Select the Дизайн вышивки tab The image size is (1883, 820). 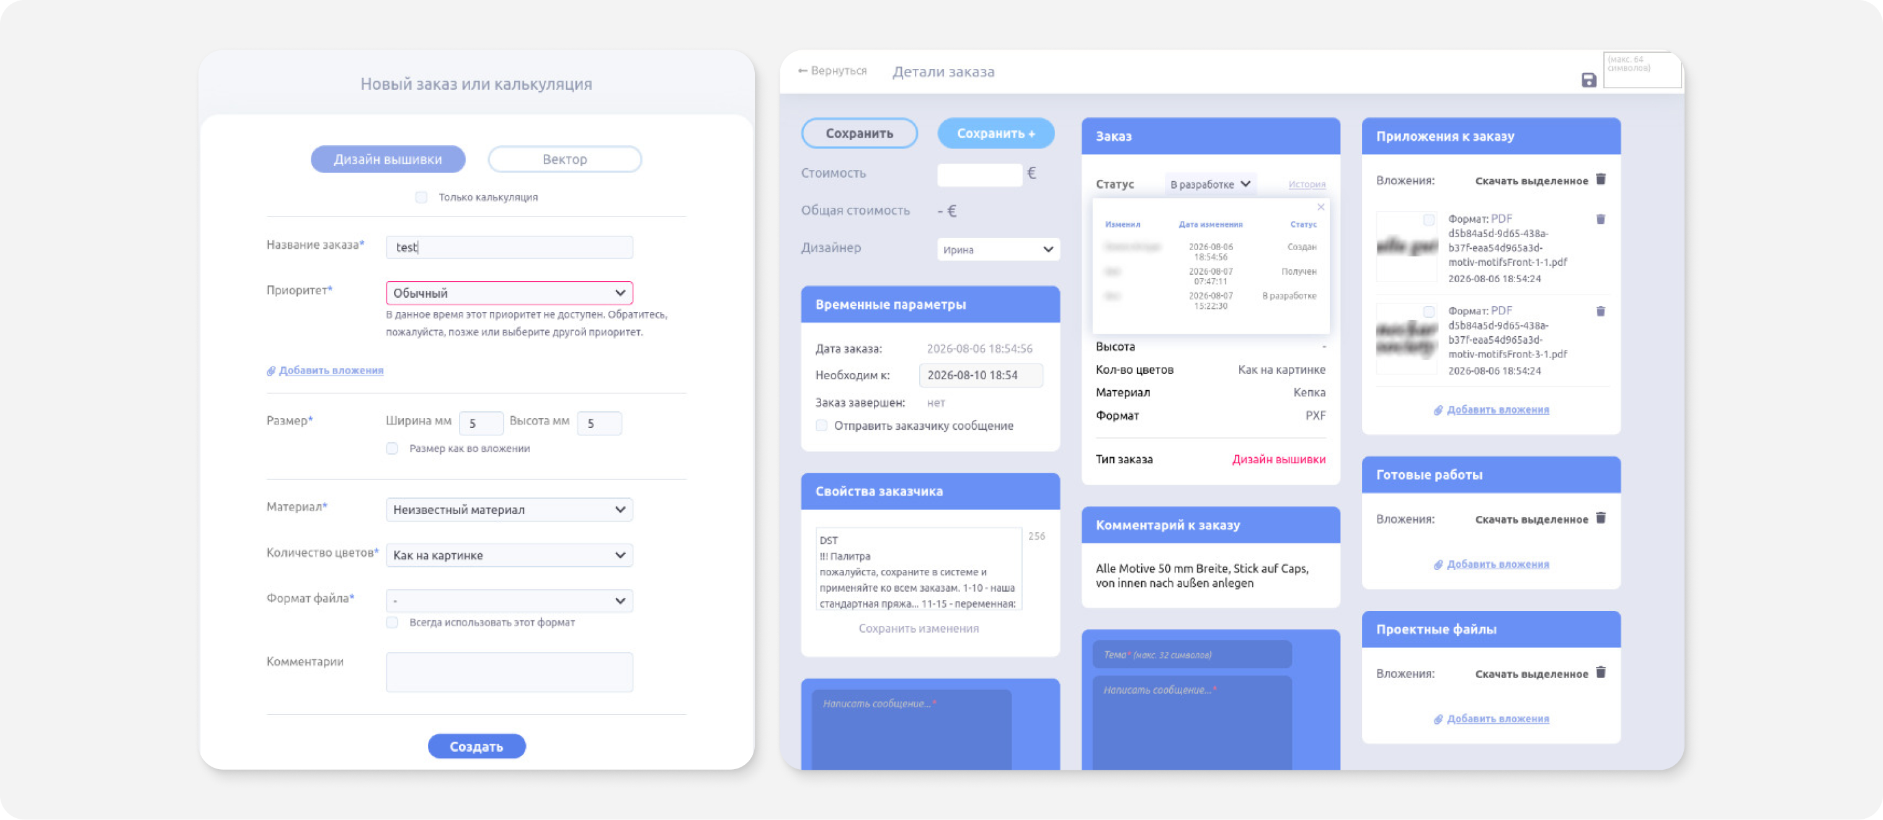pyautogui.click(x=388, y=159)
